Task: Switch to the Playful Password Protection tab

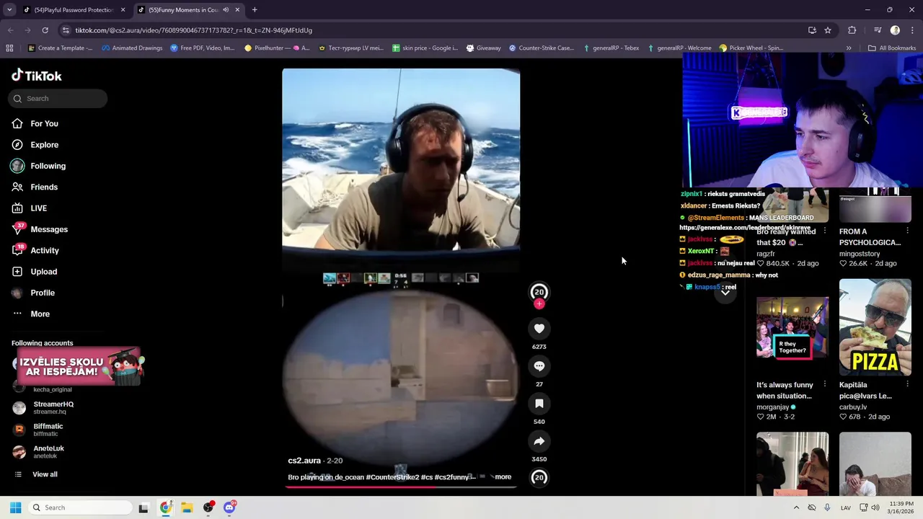Action: (x=74, y=10)
